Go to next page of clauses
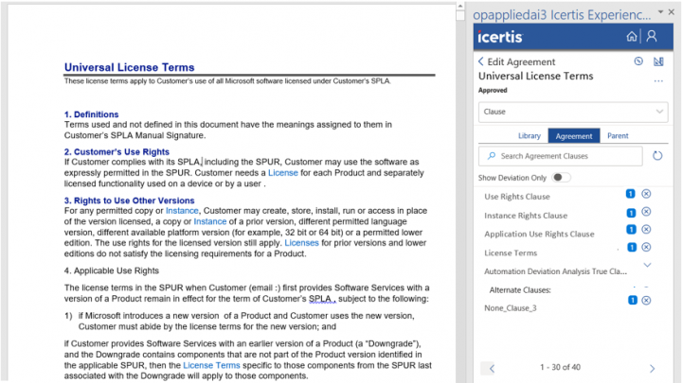Screen dimensions: 682x383 click(x=652, y=367)
